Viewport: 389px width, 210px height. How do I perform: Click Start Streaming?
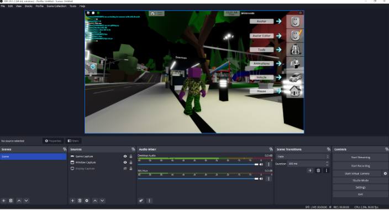tap(360, 157)
